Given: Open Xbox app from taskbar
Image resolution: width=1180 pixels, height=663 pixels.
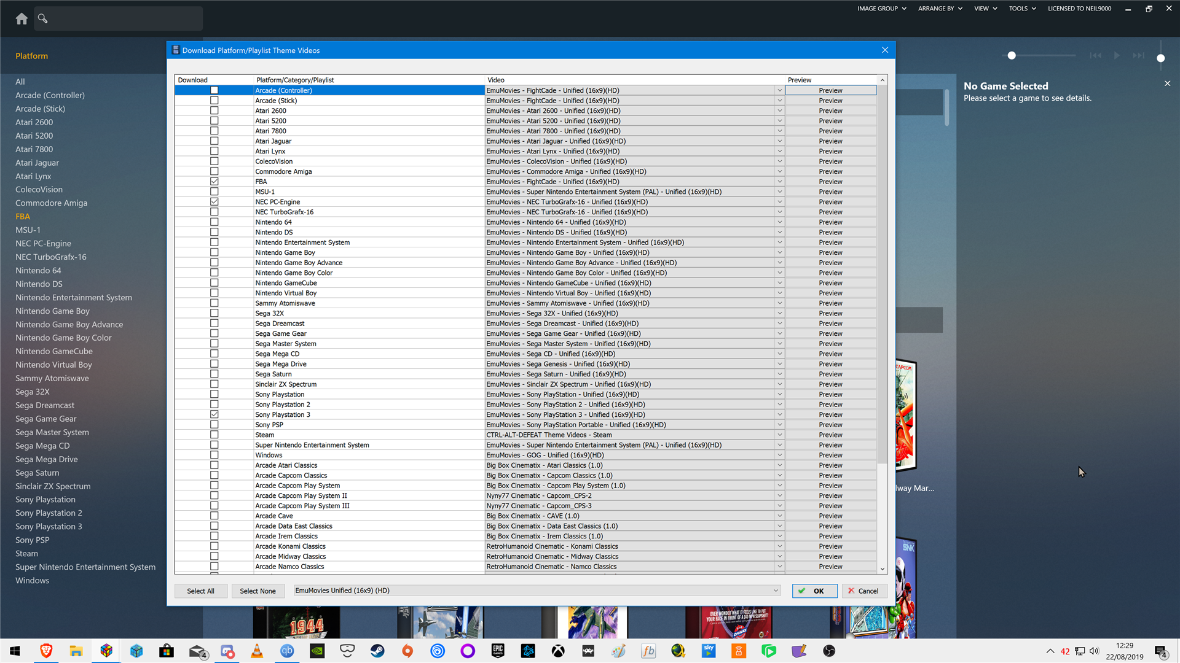Looking at the screenshot, I should pos(558,651).
